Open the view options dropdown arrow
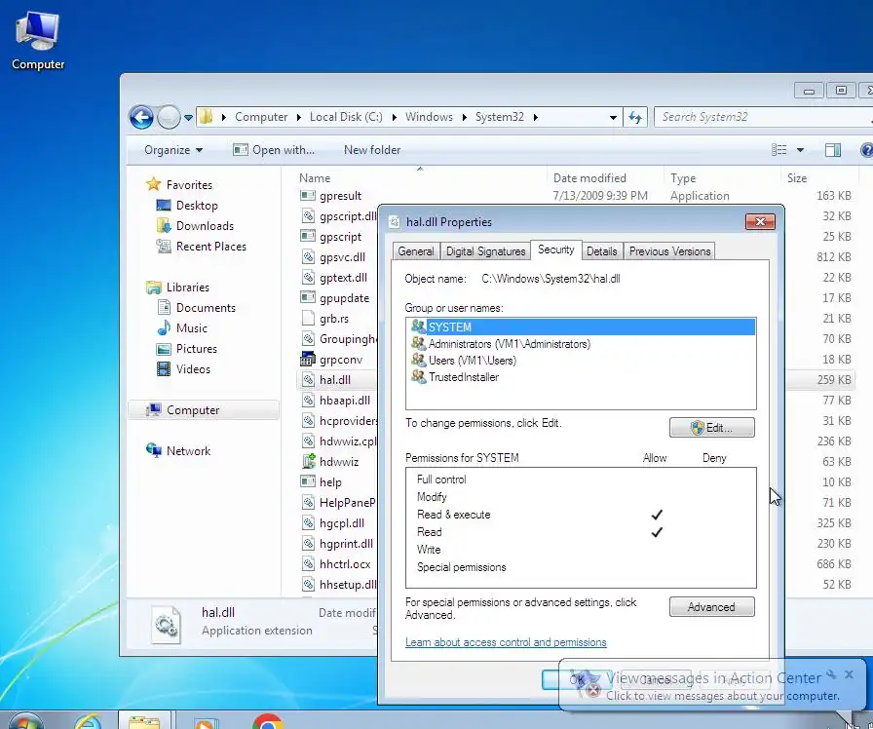The image size is (873, 729). pos(800,150)
